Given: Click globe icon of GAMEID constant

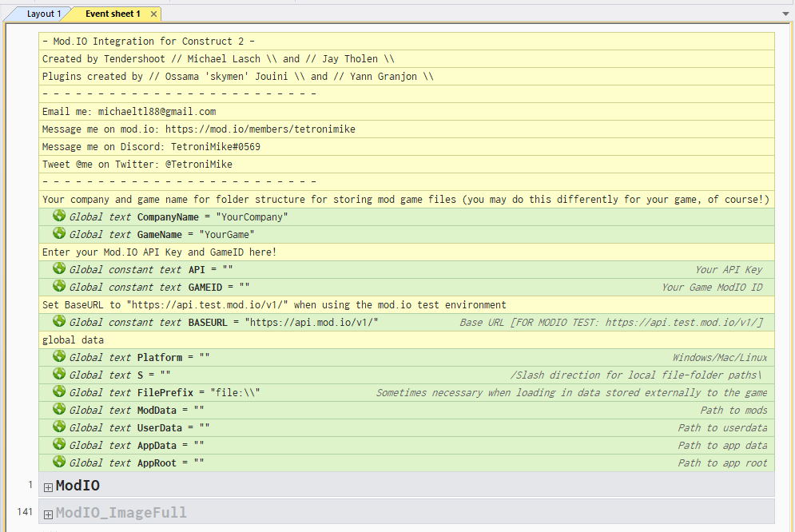Looking at the screenshot, I should point(59,286).
